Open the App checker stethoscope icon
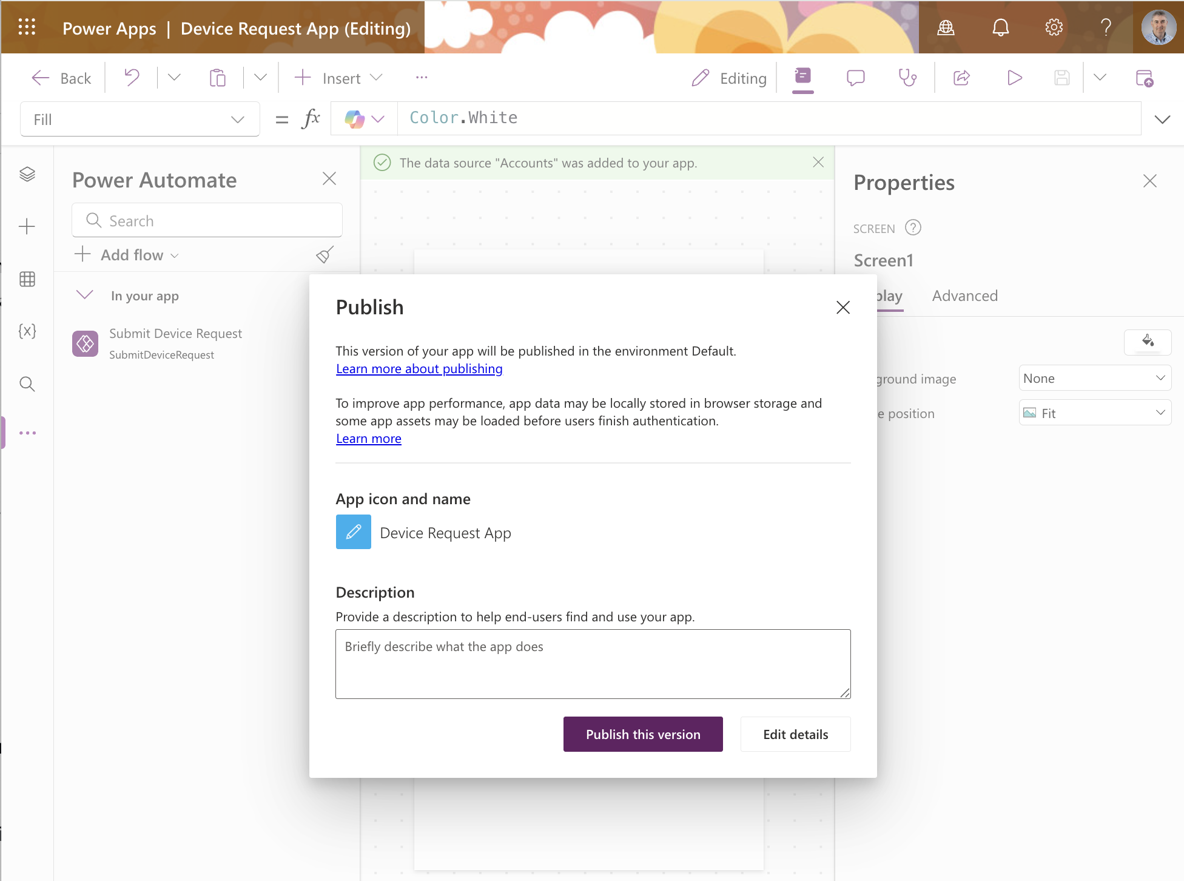This screenshot has width=1184, height=881. click(x=907, y=78)
